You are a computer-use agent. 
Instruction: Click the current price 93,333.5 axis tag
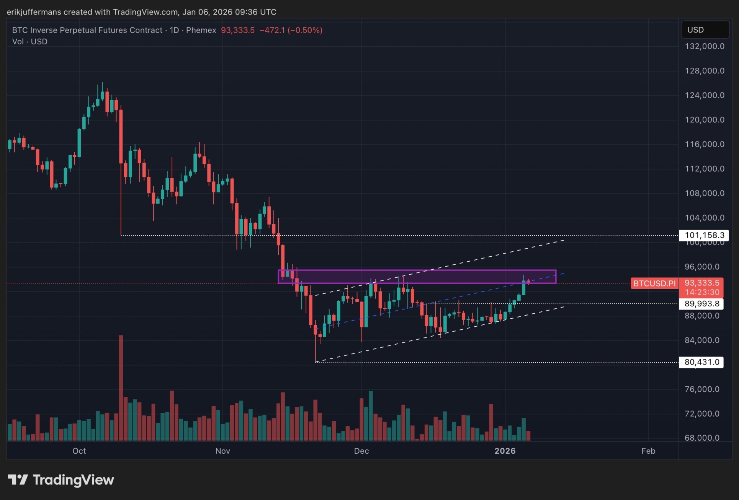click(x=701, y=283)
